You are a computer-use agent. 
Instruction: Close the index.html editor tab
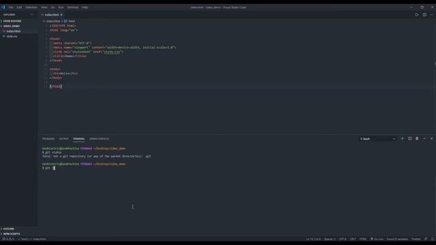pos(61,15)
